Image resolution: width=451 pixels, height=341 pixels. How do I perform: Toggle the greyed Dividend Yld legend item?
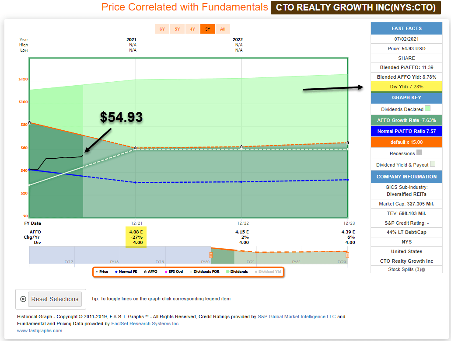tap(268, 272)
